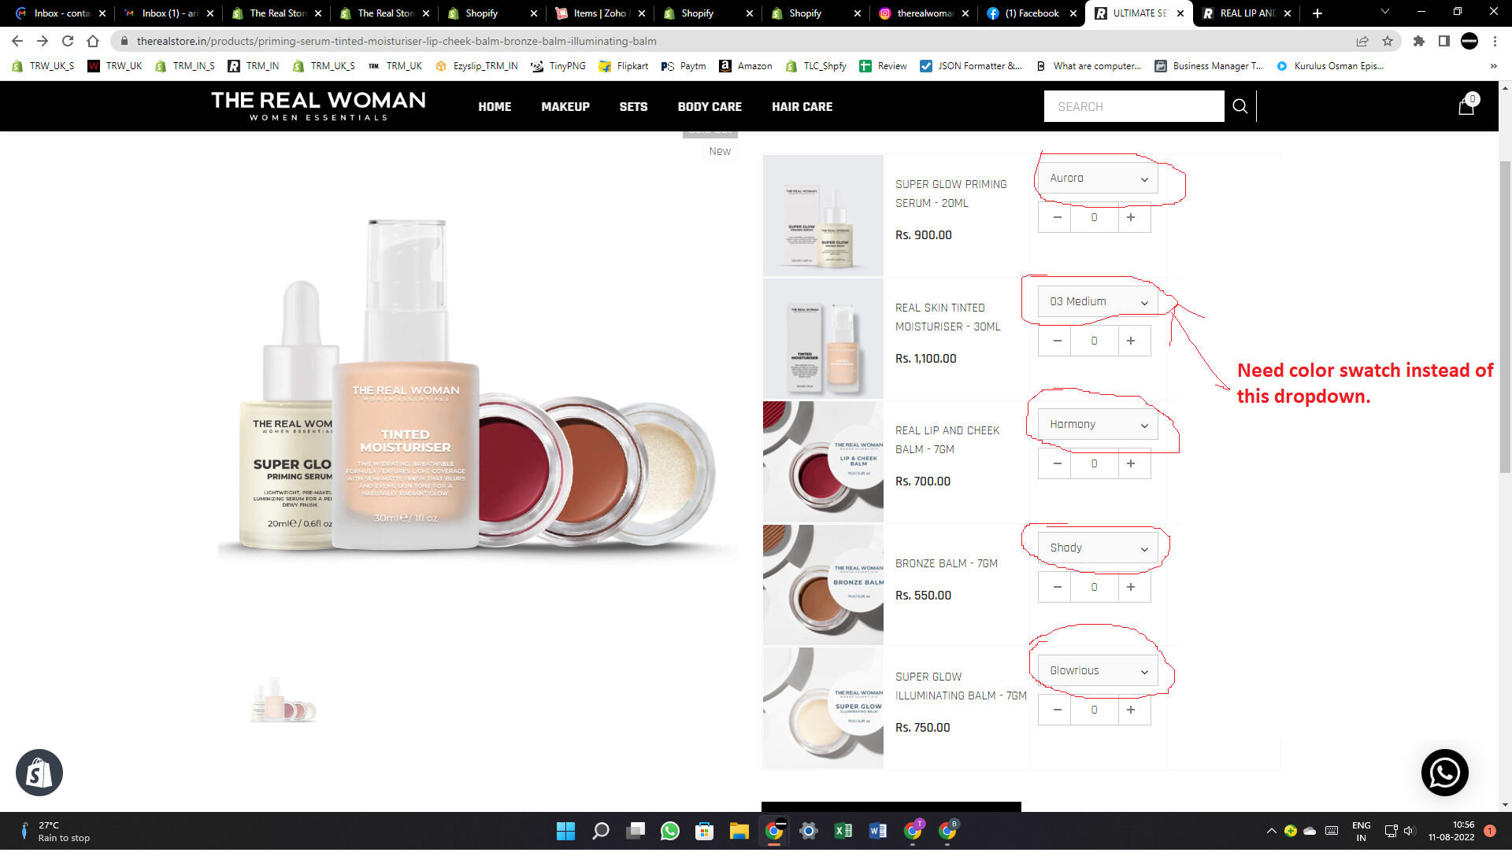Increase Priming Serum quantity with plus
The height and width of the screenshot is (856, 1512).
point(1131,218)
